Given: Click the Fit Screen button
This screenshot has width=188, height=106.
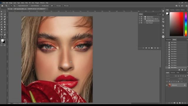Looking at the screenshot, I should pos(58,6).
